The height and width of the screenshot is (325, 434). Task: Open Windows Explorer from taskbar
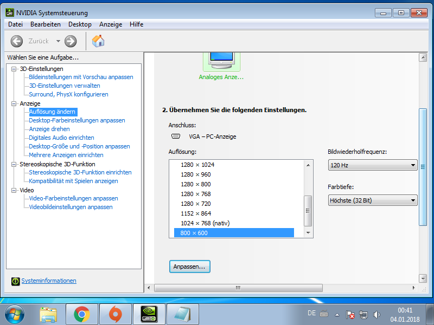tap(48, 315)
